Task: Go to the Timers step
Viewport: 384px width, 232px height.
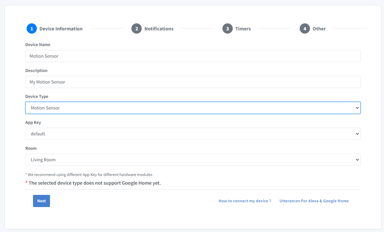Action: pyautogui.click(x=243, y=29)
